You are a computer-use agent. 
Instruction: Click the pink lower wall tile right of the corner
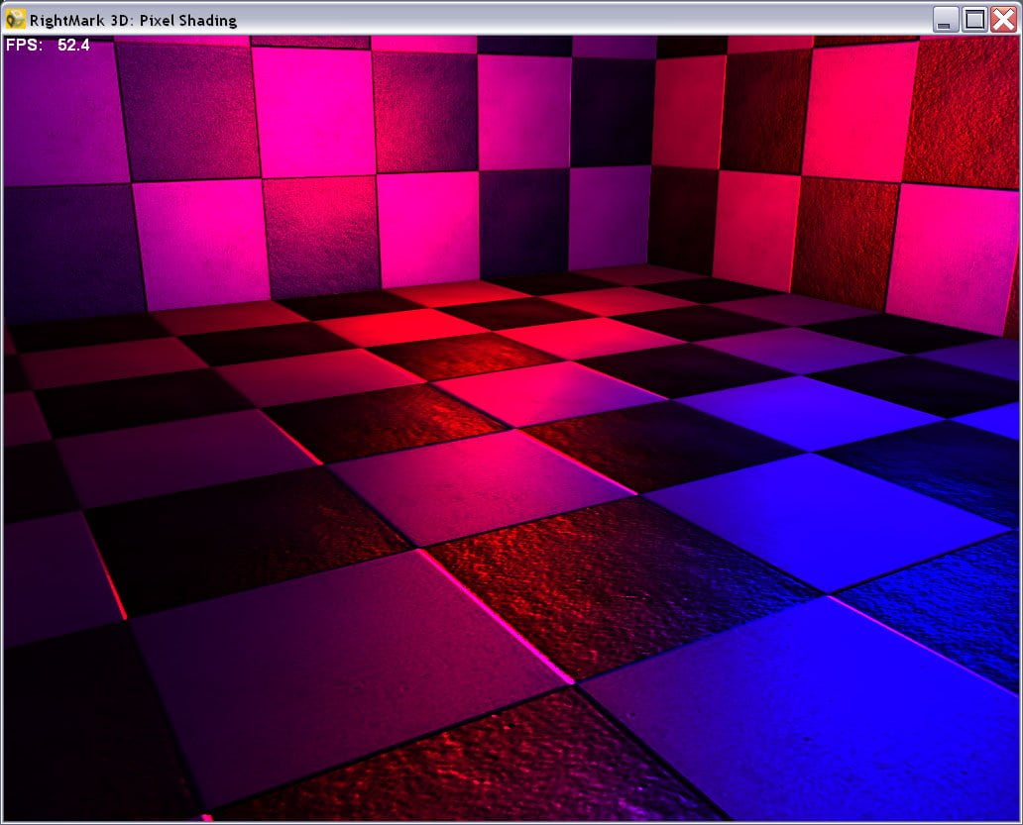pyautogui.click(x=756, y=230)
